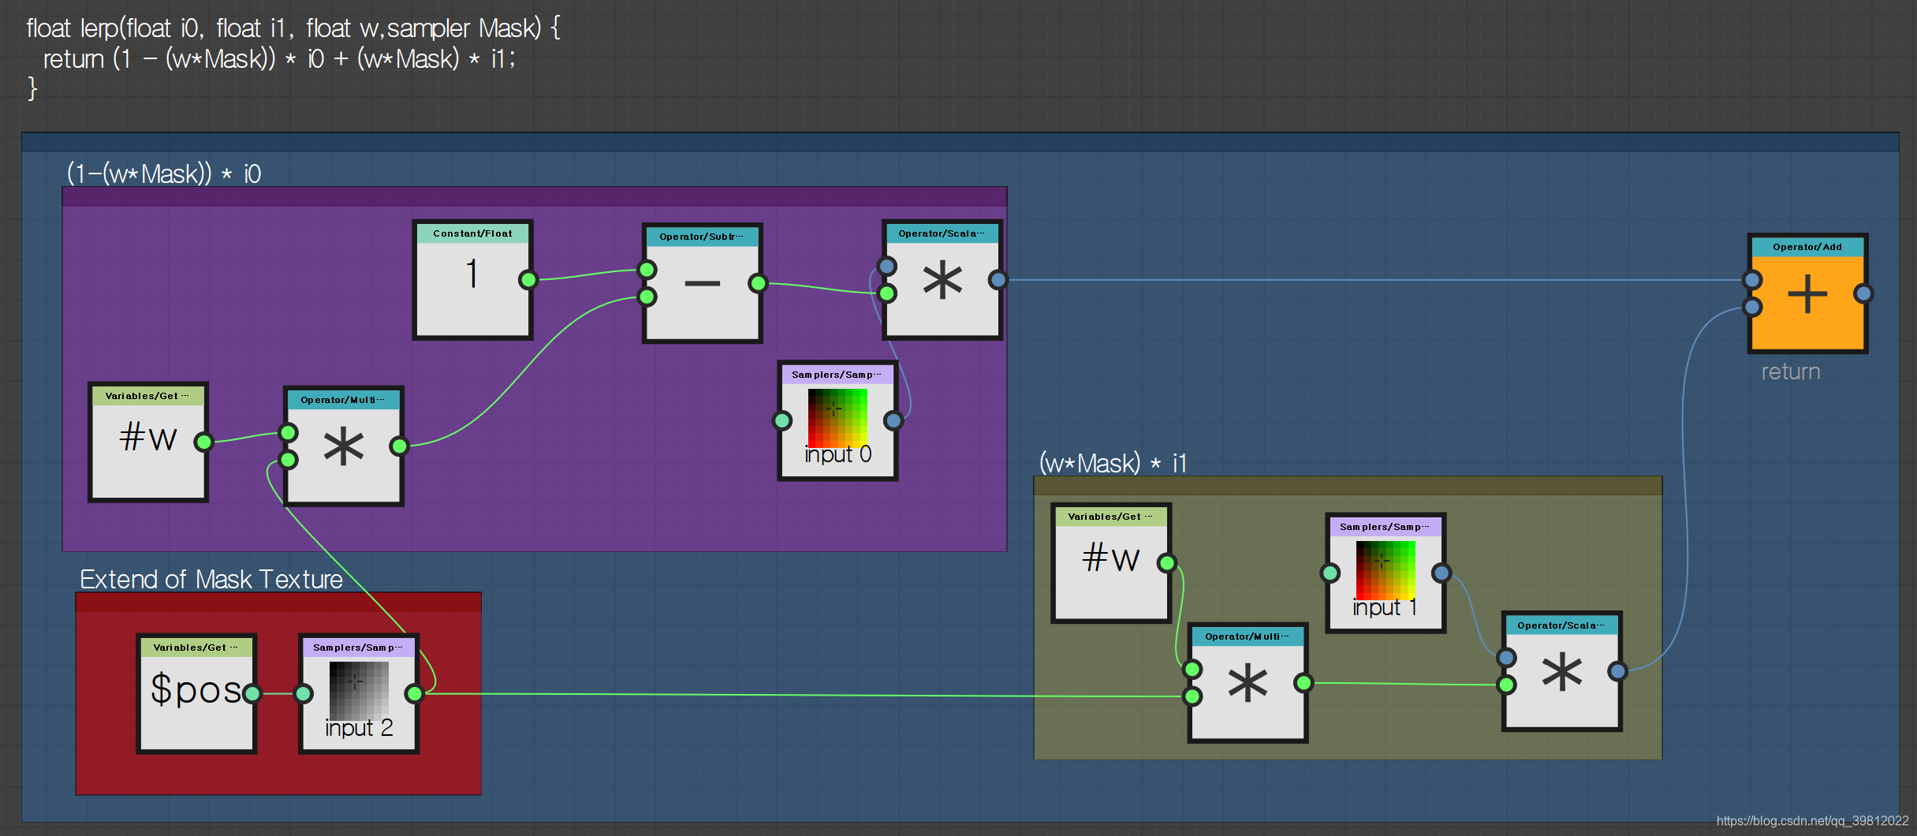The width and height of the screenshot is (1917, 836).
Task: Click output port of purple group's Scalar node
Action: coord(998,280)
